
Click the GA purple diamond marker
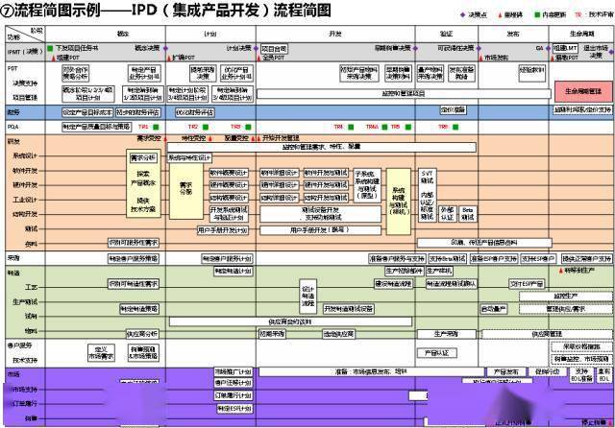(x=548, y=48)
